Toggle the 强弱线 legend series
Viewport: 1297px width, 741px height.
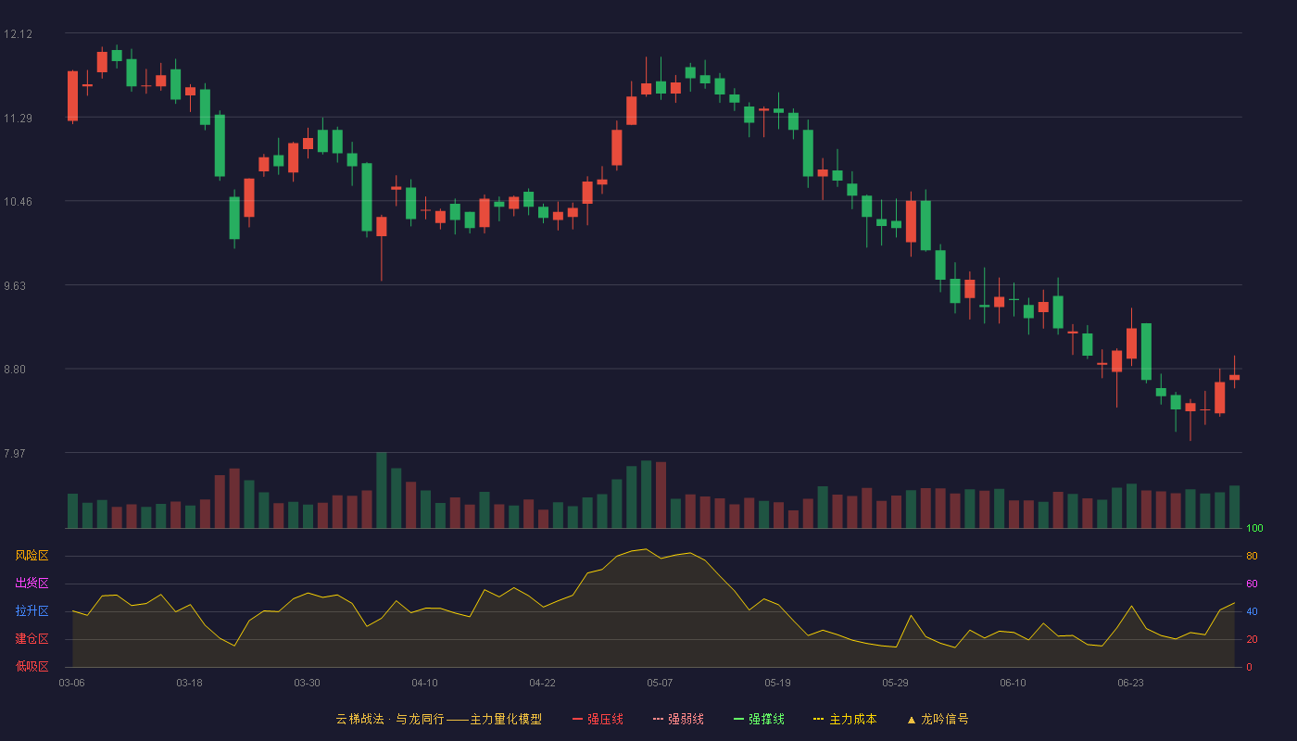coord(678,719)
